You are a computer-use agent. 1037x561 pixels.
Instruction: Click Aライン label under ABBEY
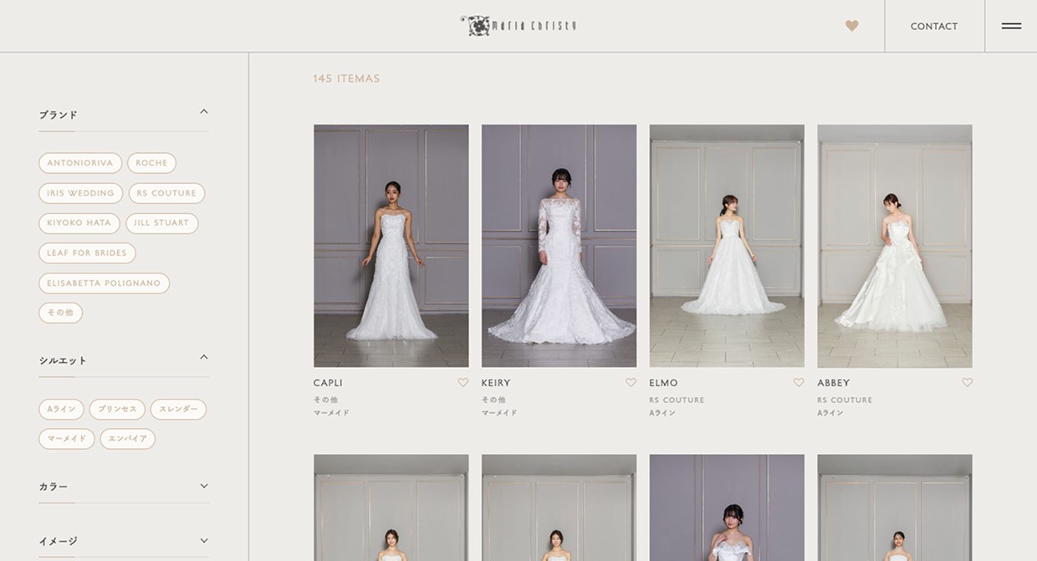(830, 413)
